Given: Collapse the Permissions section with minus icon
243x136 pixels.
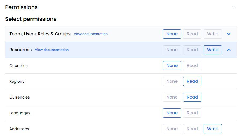Looking at the screenshot, I should click(x=234, y=7).
